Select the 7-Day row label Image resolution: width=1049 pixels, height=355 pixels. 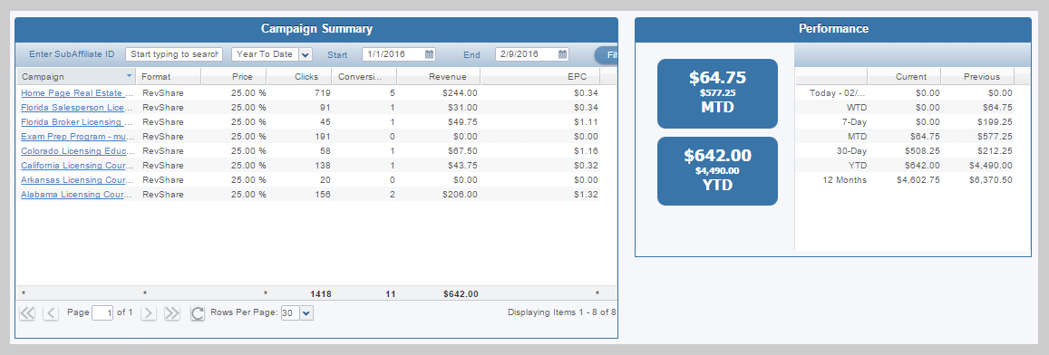click(854, 122)
